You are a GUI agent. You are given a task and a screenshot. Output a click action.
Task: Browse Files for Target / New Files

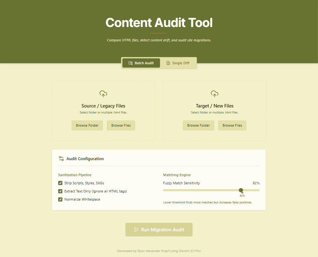(232, 125)
